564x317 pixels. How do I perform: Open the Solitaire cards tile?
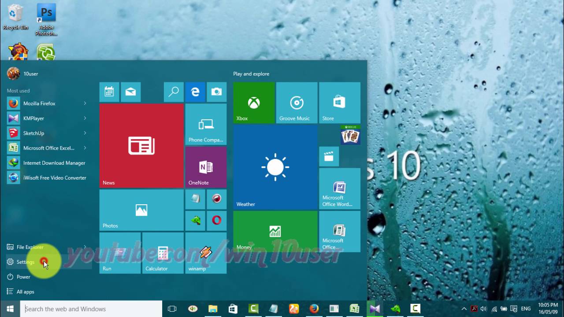click(350, 135)
